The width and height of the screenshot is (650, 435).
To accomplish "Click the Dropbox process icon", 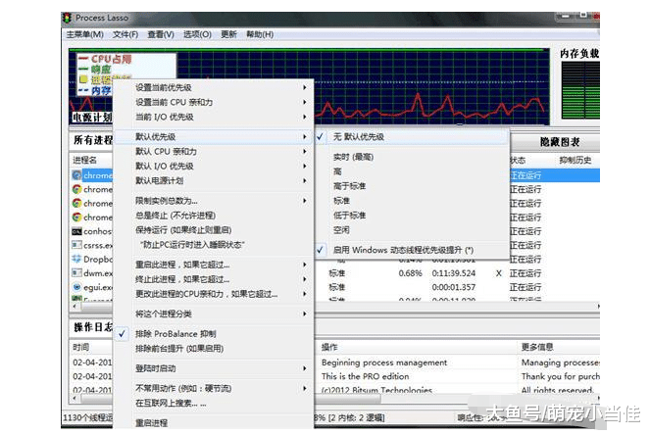I will click(x=76, y=259).
